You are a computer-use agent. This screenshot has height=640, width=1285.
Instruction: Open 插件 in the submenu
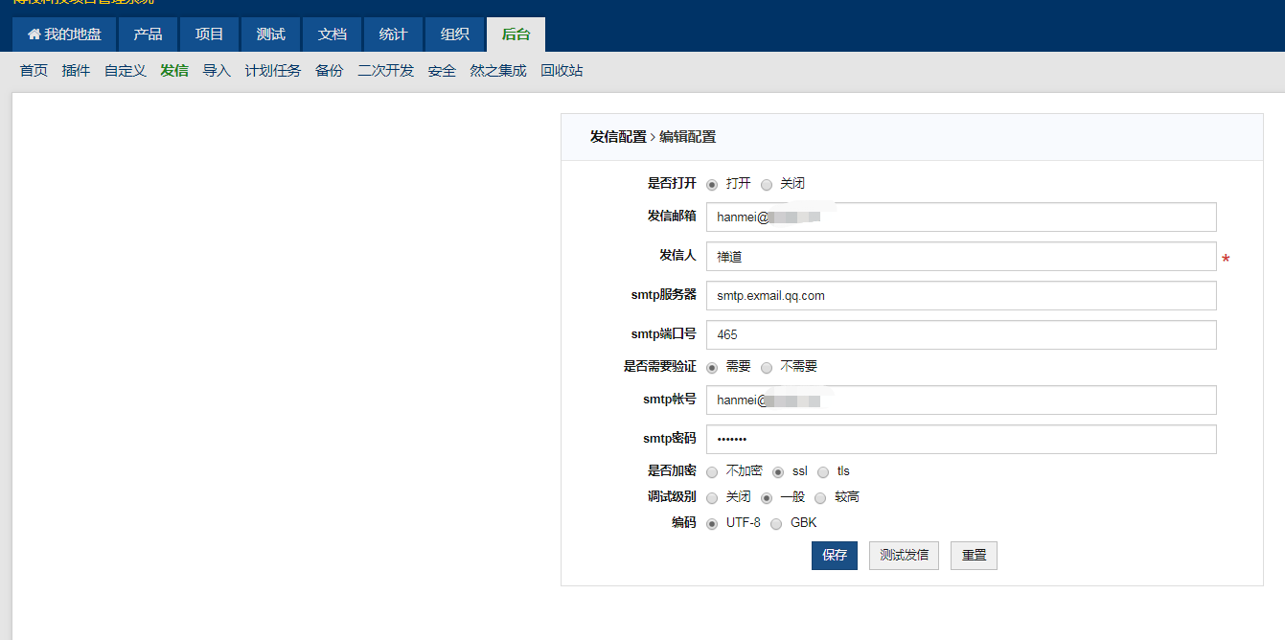pyautogui.click(x=76, y=71)
